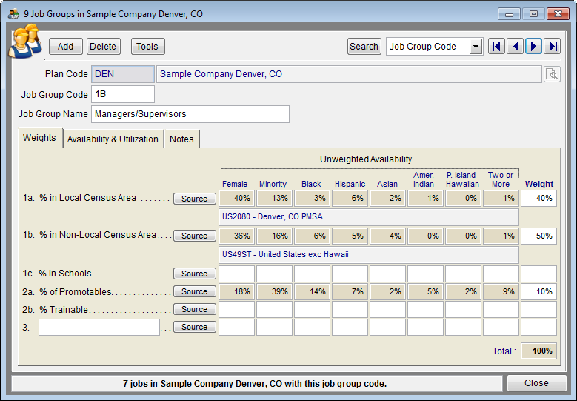Click Source for % Trainable

pos(194,309)
